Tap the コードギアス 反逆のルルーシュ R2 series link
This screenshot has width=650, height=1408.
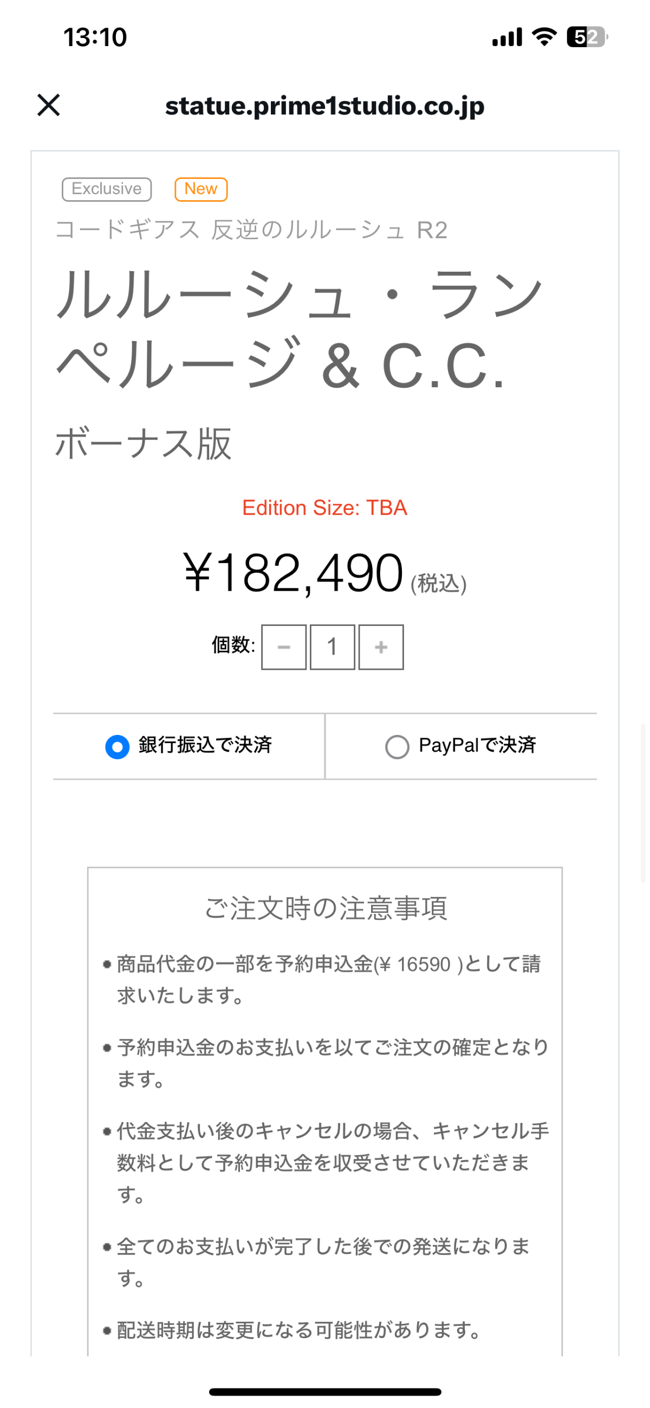pyautogui.click(x=251, y=230)
